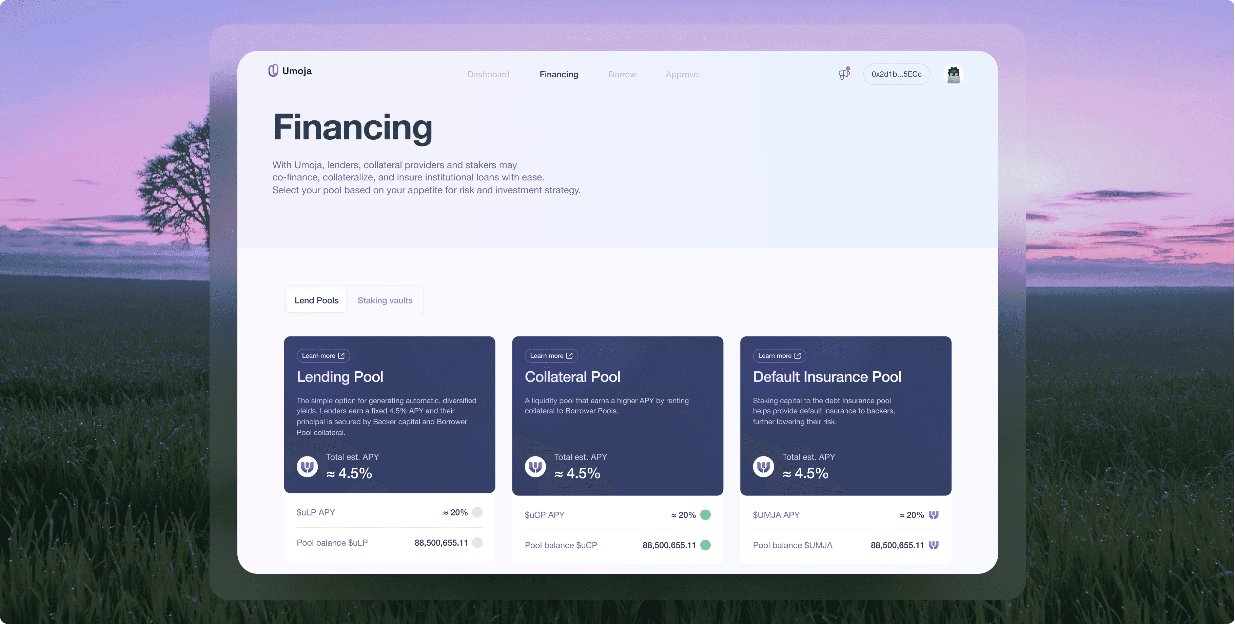Select the Lend Pools tab

316,300
